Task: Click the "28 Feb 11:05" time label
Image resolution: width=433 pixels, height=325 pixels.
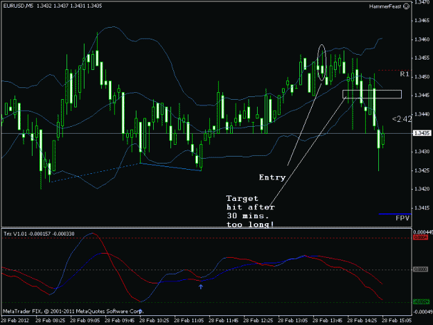Action: click(x=189, y=320)
